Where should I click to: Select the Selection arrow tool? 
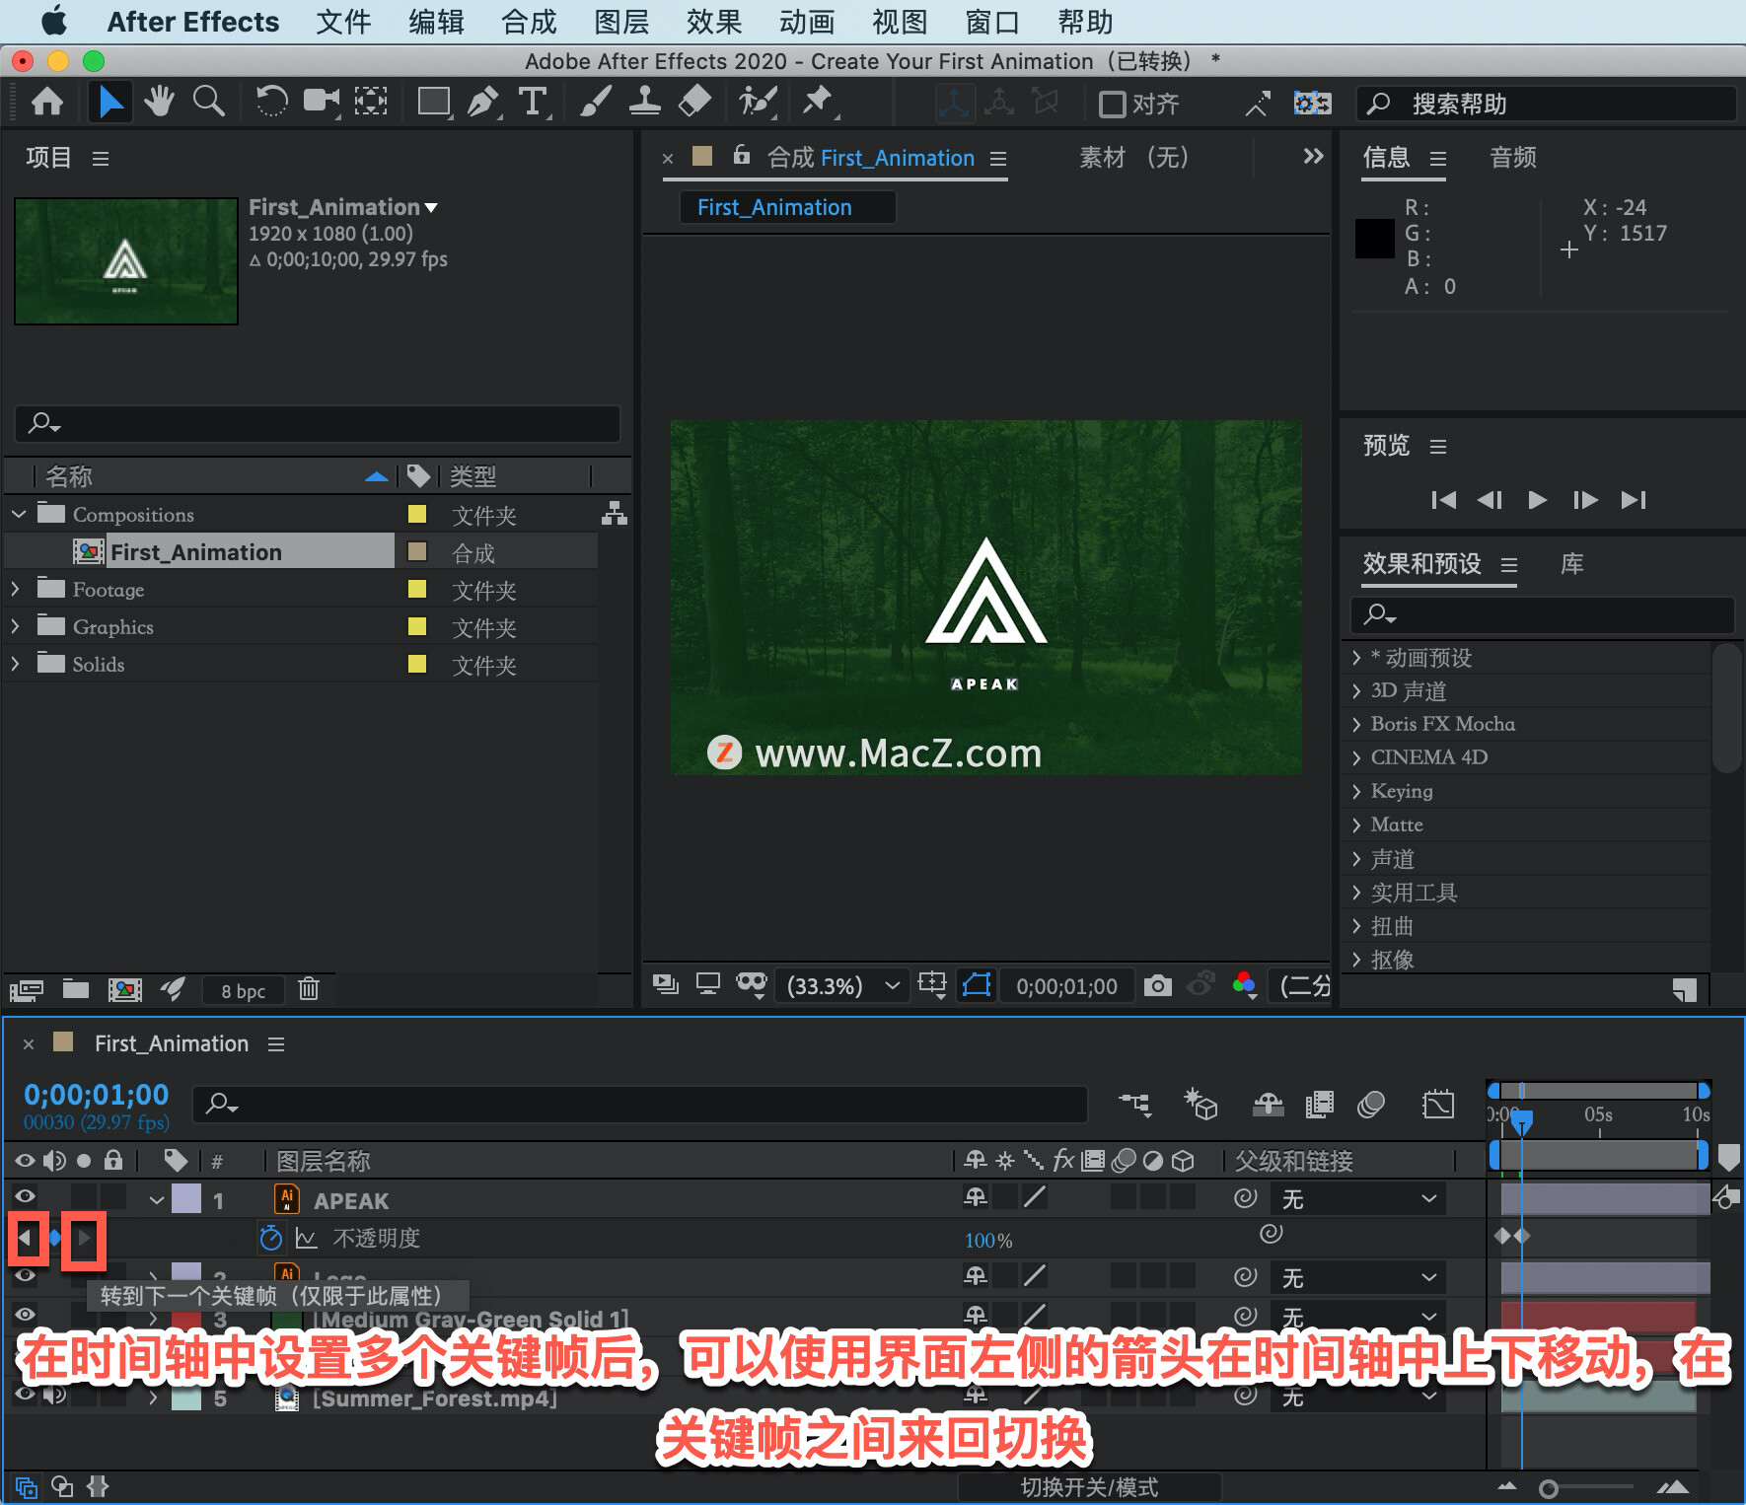pyautogui.click(x=109, y=102)
